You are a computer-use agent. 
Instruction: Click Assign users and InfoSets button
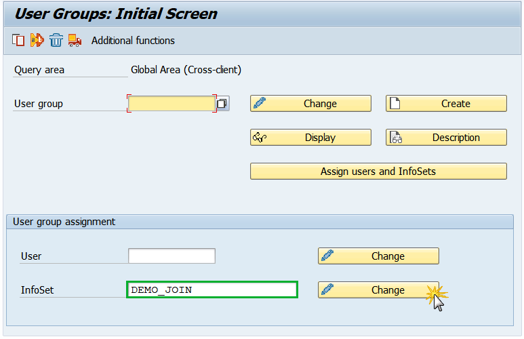pos(378,171)
